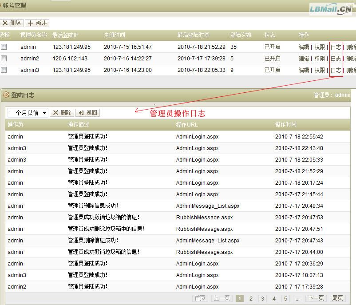Click the 状态 column header
The height and width of the screenshot is (305, 356).
pos(270,35)
